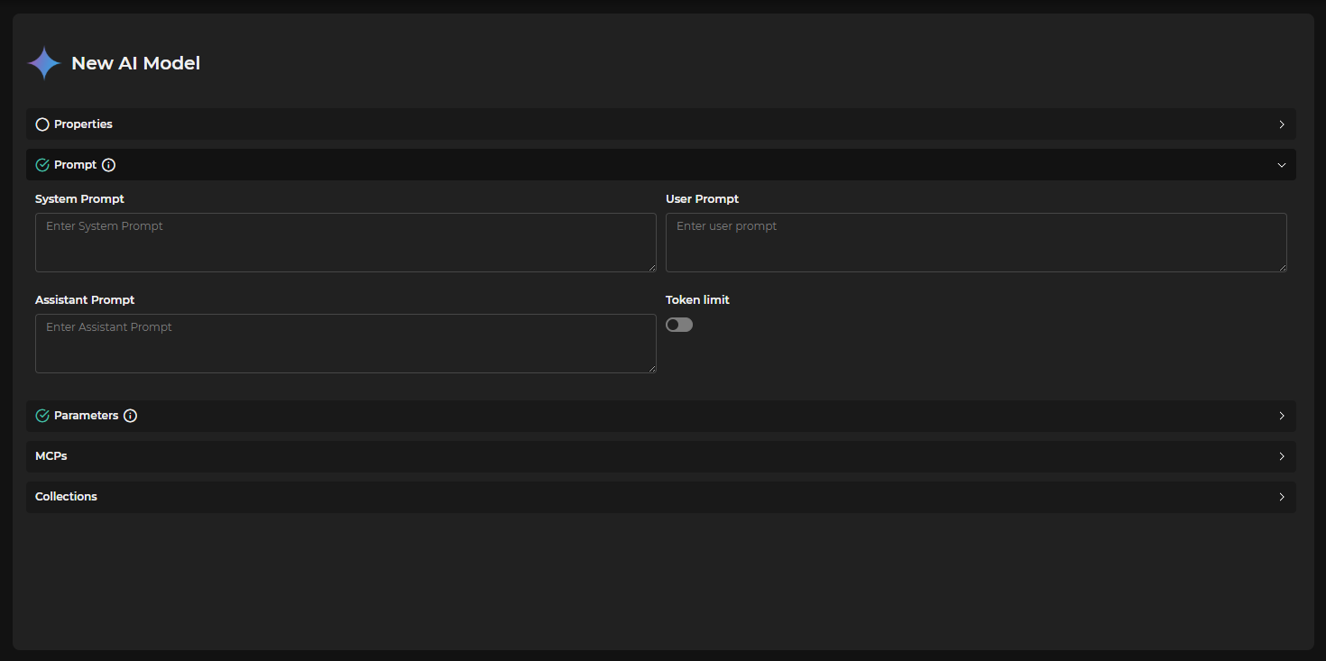1326x661 pixels.
Task: Expand the MCPs section chevron
Action: pos(1282,456)
